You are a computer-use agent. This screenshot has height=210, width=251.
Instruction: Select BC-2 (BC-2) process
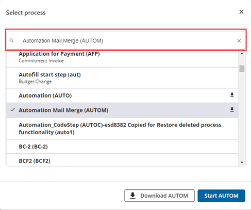pos(122,147)
